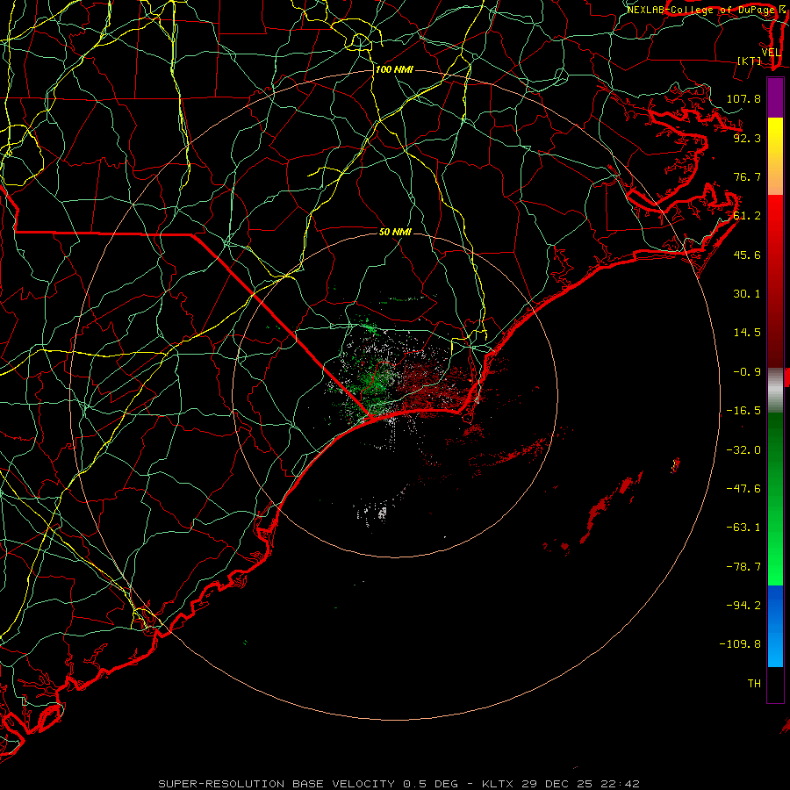This screenshot has width=790, height=790.
Task: Click the 92.3 legend value
Action: (747, 138)
